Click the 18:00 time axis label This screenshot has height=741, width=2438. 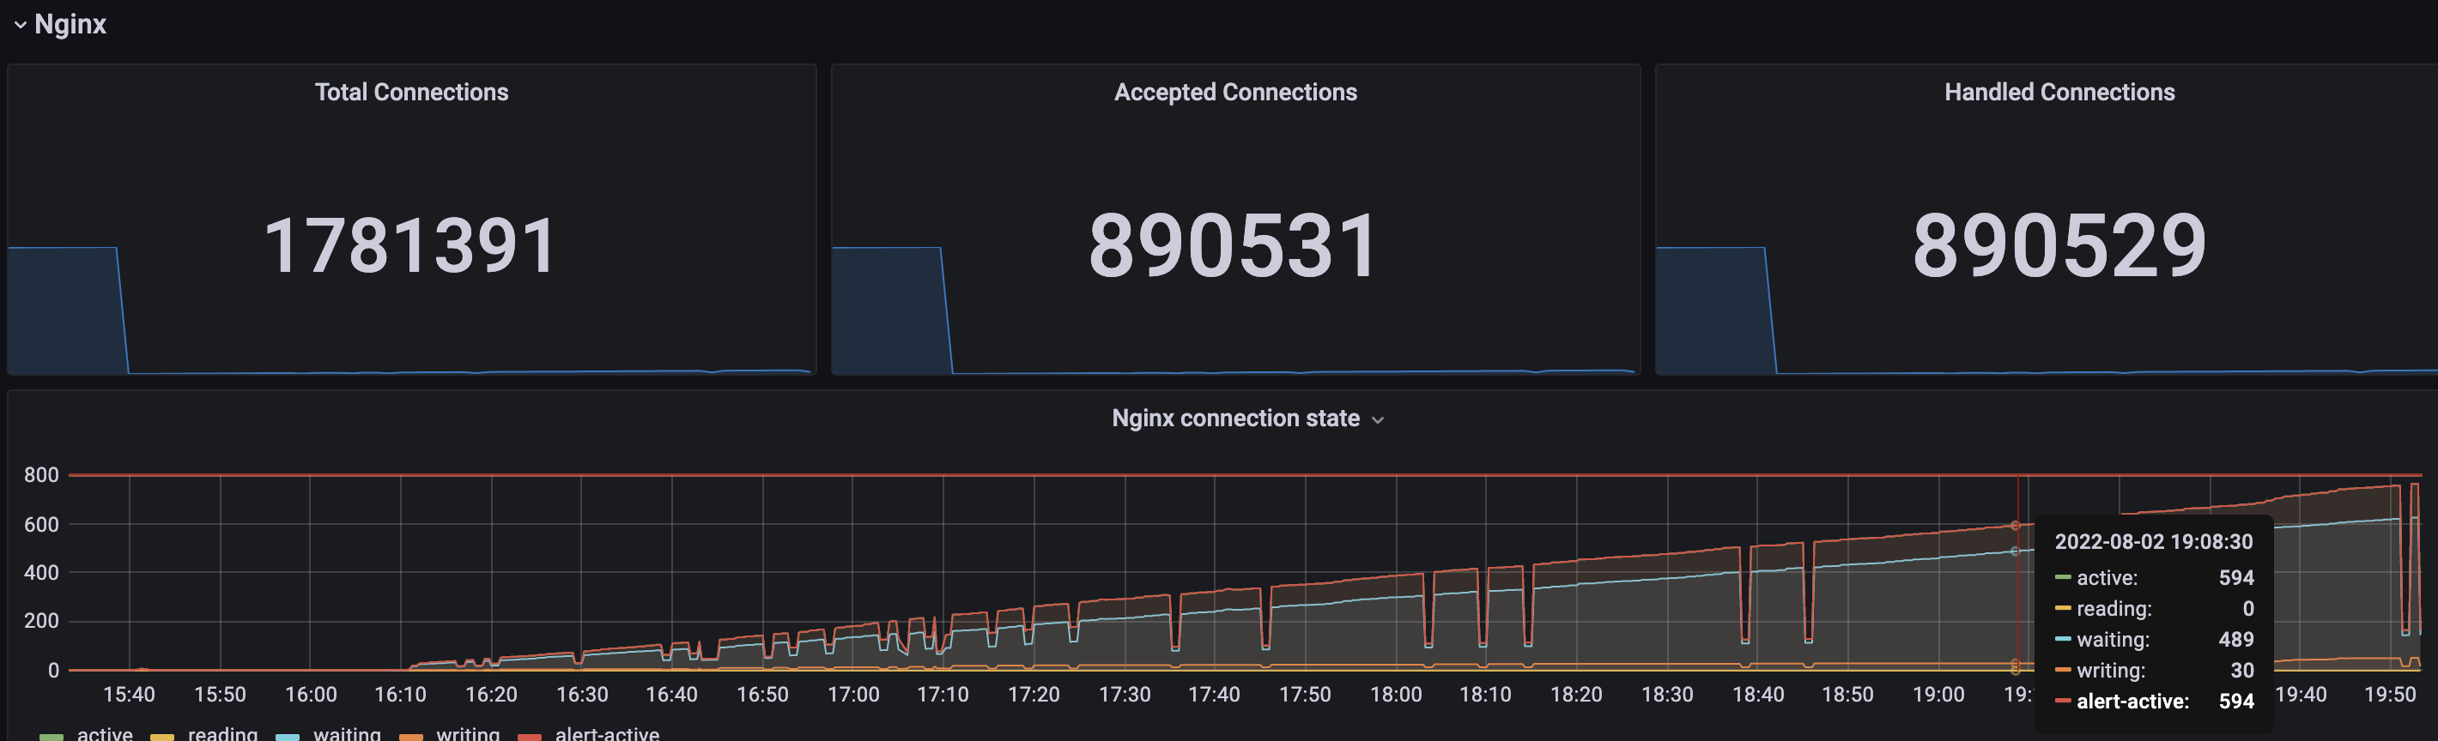pyautogui.click(x=1396, y=695)
